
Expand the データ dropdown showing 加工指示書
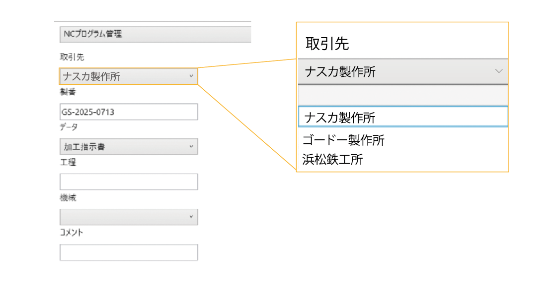pos(191,146)
